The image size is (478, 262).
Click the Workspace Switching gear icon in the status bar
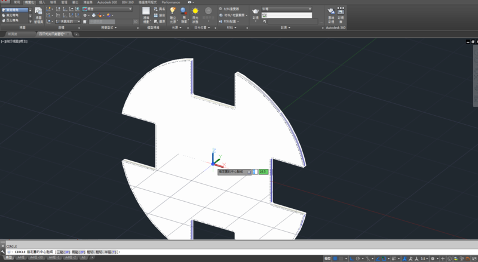(433, 258)
